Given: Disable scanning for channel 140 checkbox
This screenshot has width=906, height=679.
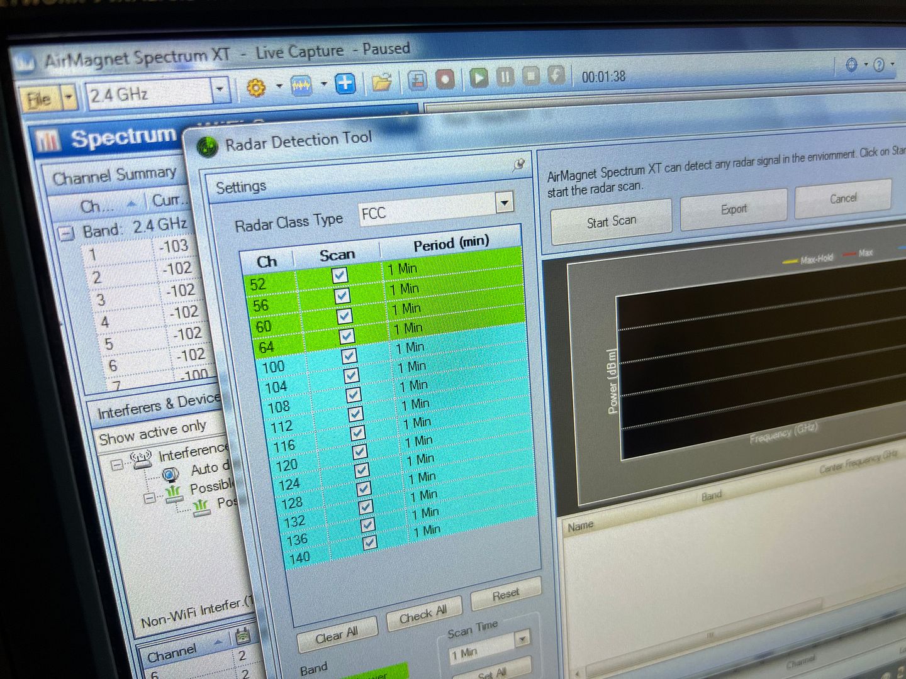Looking at the screenshot, I should tap(369, 543).
